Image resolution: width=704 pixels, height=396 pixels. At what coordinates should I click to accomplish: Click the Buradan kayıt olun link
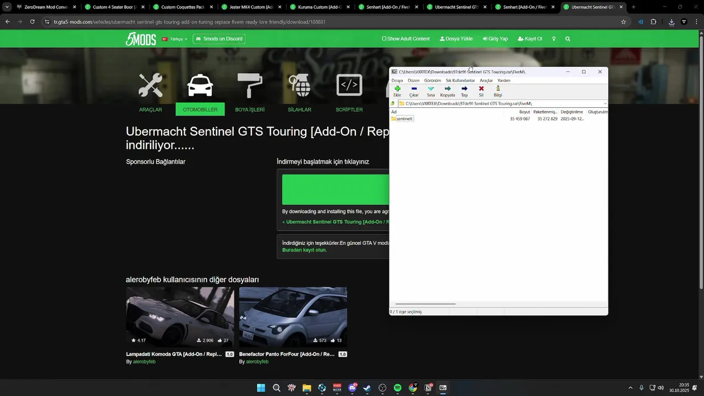pyautogui.click(x=304, y=250)
